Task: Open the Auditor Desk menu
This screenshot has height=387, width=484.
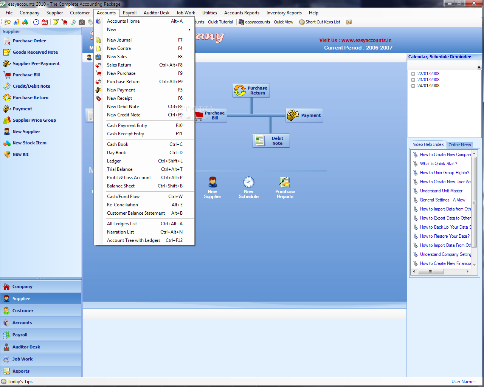Action: (x=157, y=13)
